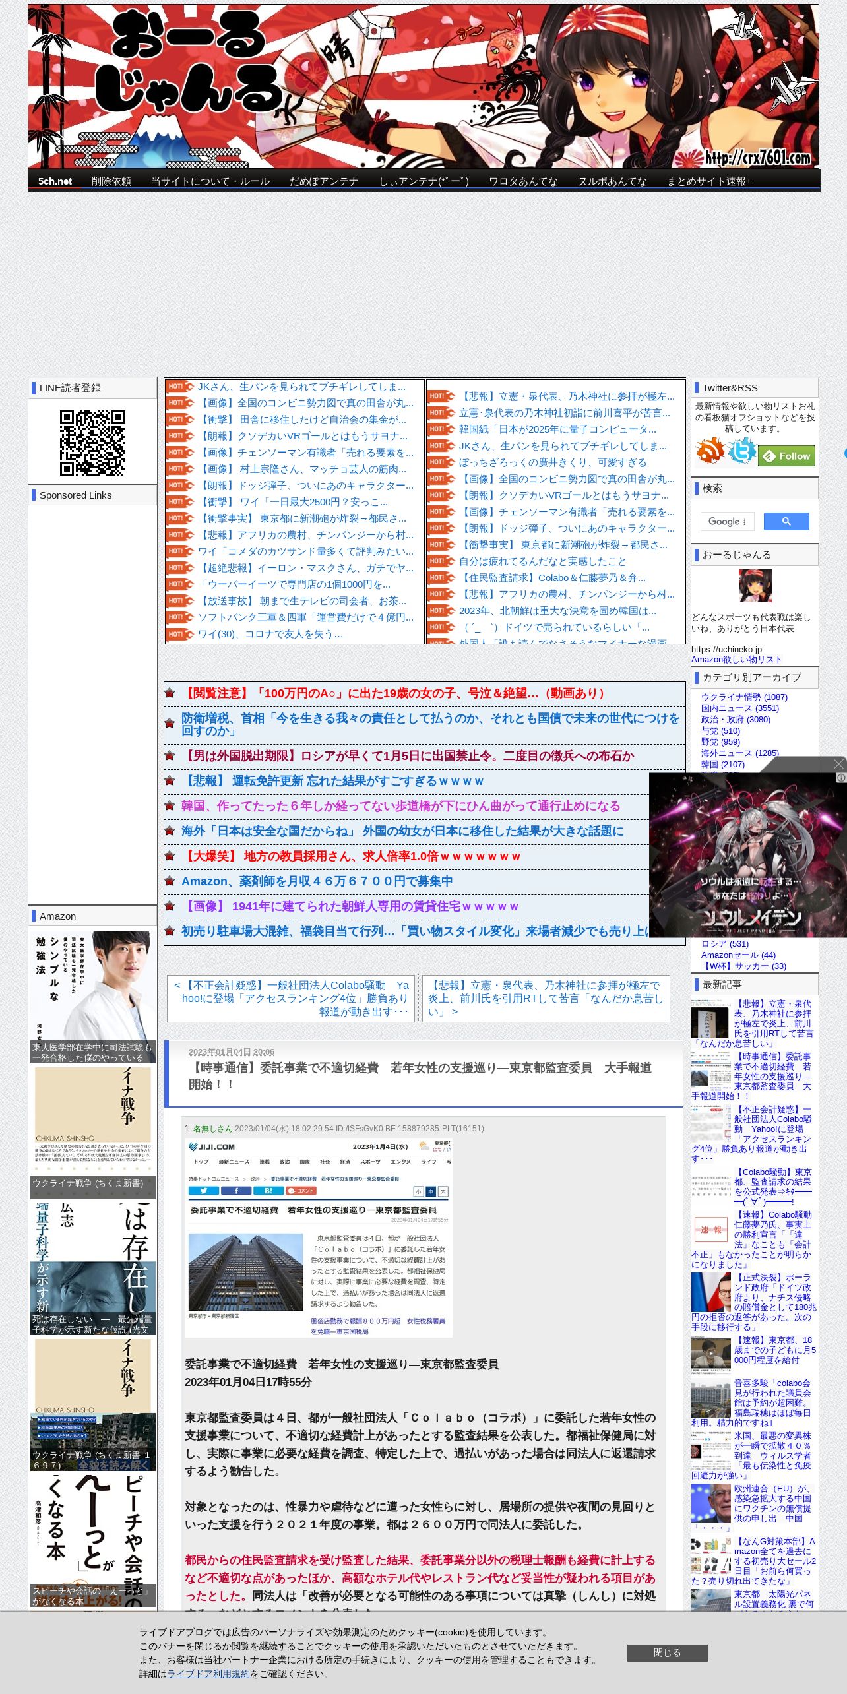Open 当サイトについて・ルール in navigation
847x1694 pixels.
click(x=210, y=181)
